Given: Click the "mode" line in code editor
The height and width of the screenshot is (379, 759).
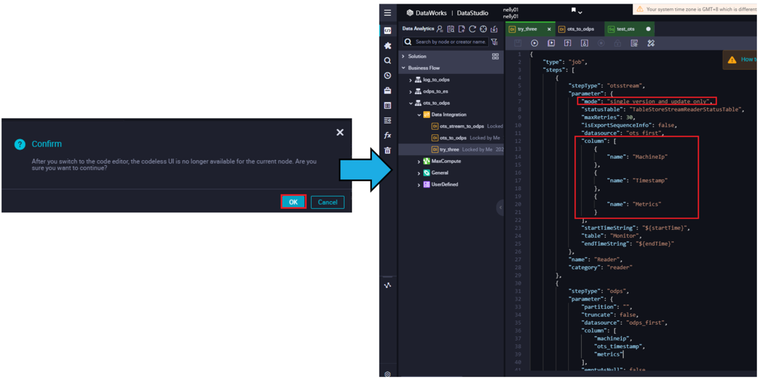Looking at the screenshot, I should click(647, 101).
